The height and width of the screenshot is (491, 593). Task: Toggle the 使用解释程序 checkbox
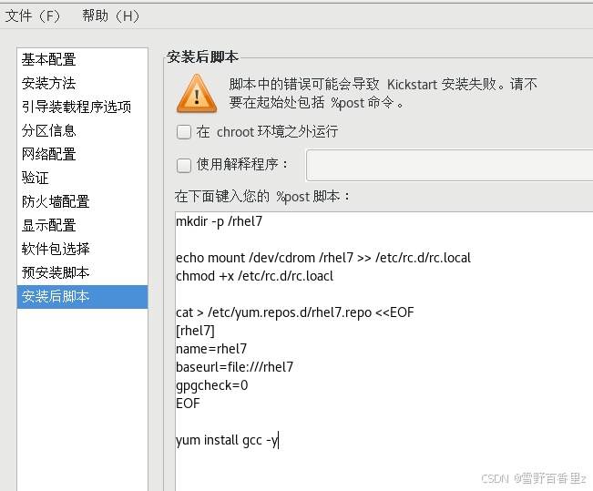click(184, 165)
